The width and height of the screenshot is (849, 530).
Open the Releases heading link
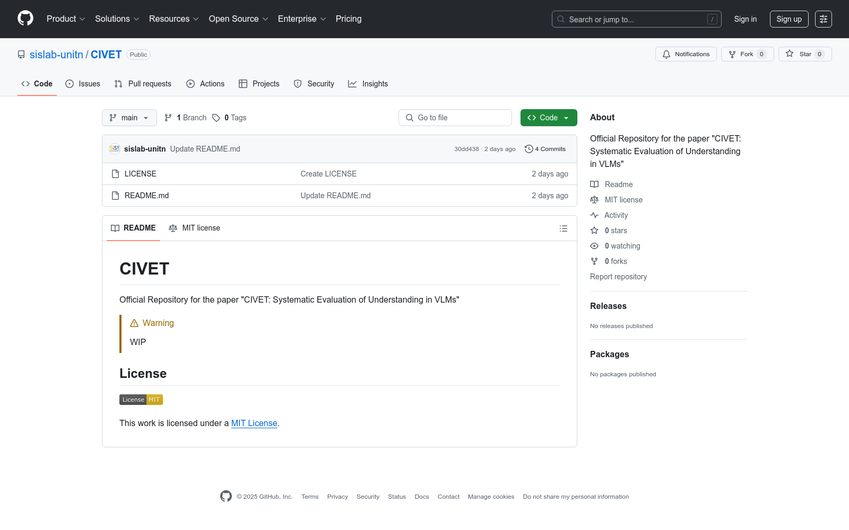pos(608,306)
